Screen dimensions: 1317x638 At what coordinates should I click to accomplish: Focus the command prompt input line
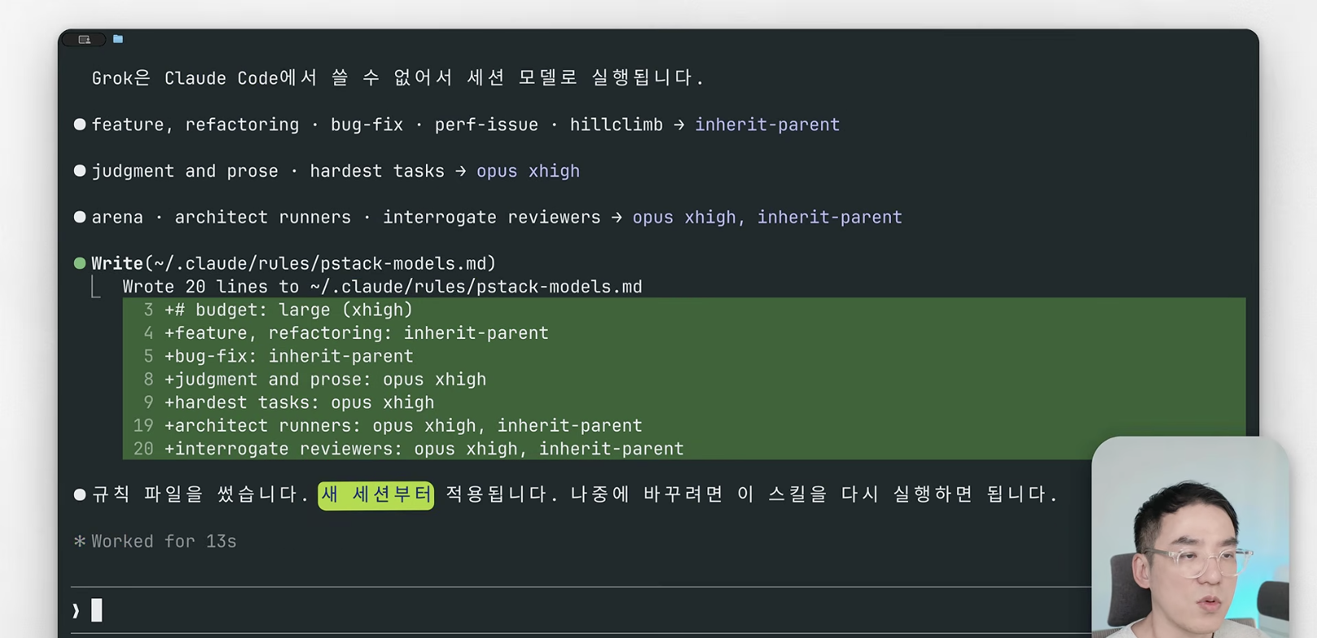click(x=580, y=610)
